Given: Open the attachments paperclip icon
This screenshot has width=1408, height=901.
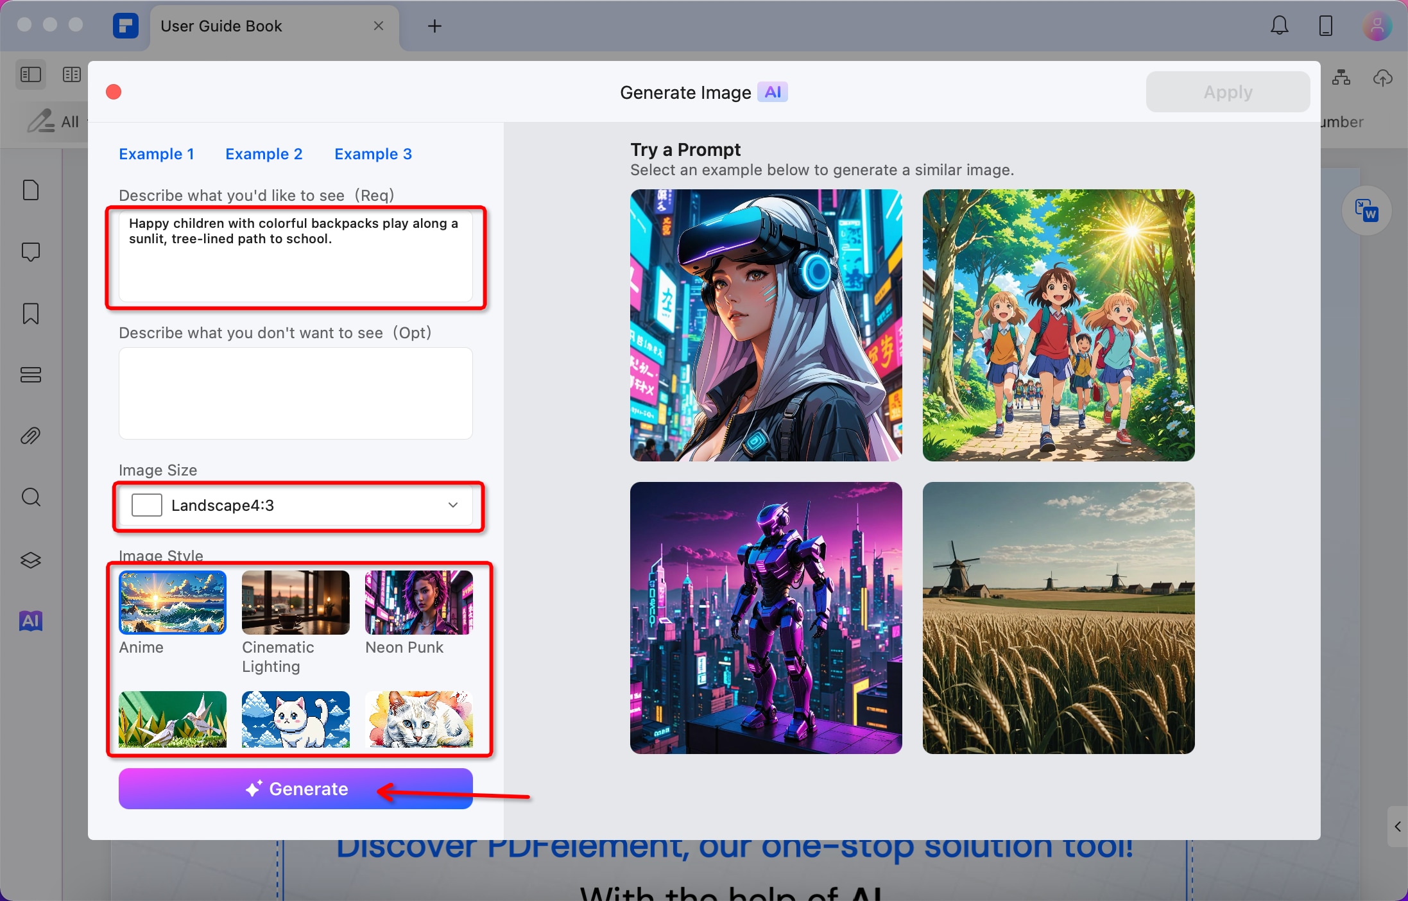Looking at the screenshot, I should [31, 436].
